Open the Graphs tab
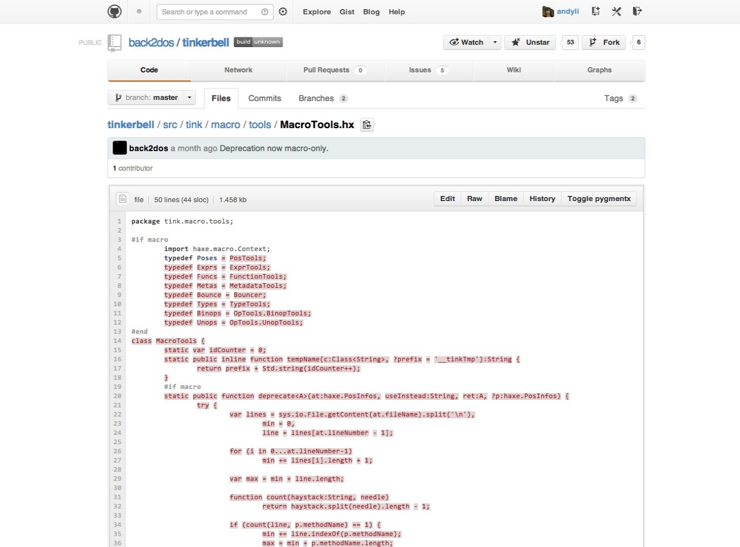The width and height of the screenshot is (740, 547). (599, 70)
